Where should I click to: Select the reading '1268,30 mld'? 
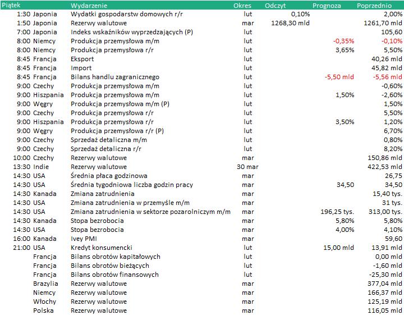click(x=291, y=23)
